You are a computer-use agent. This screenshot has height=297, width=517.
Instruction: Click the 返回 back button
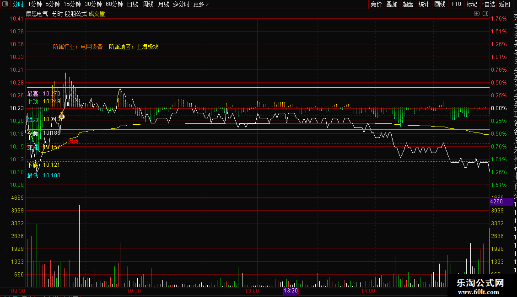click(x=505, y=4)
